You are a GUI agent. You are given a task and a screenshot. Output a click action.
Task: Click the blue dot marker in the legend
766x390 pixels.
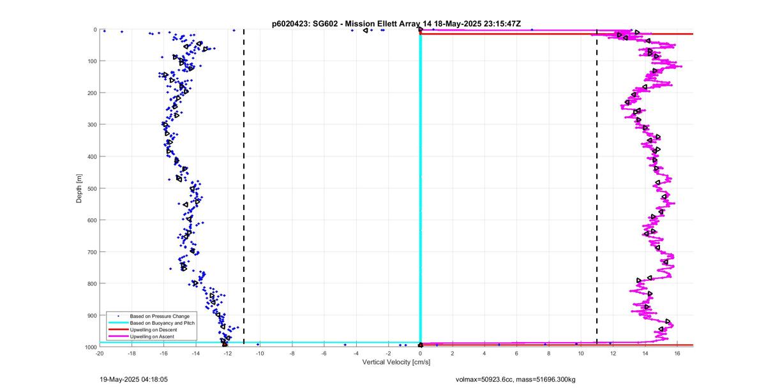(x=117, y=316)
